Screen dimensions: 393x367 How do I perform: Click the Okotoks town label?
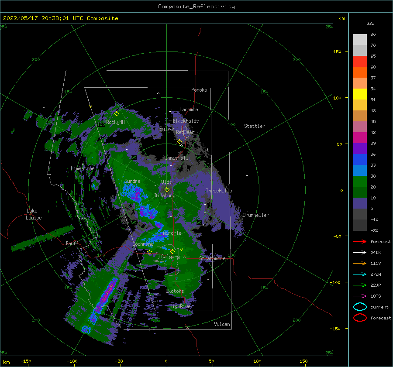(x=175, y=291)
